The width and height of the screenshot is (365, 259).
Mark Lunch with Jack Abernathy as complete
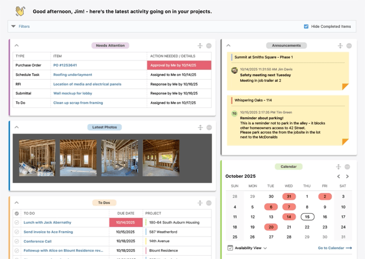[17, 222]
